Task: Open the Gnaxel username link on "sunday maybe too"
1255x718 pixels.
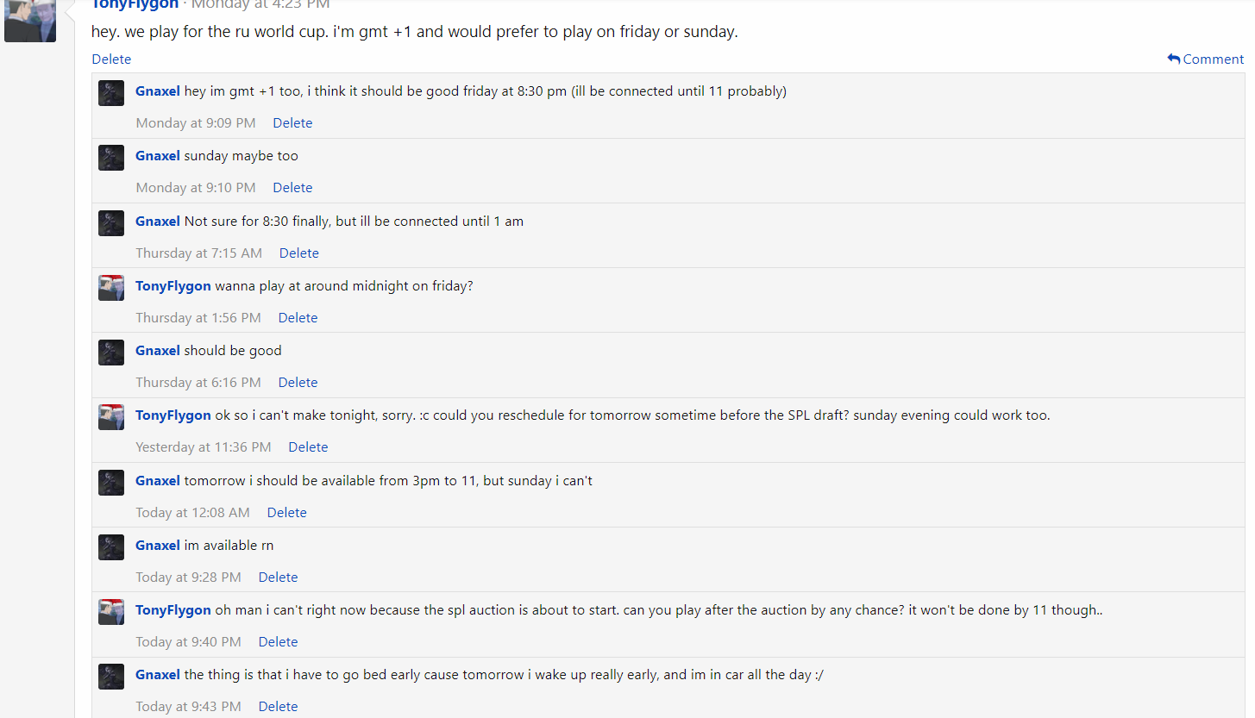Action: 158,156
